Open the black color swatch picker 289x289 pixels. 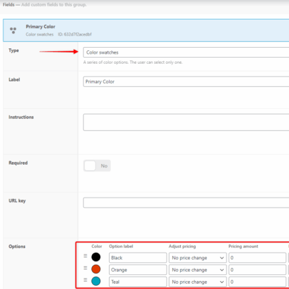click(x=96, y=257)
